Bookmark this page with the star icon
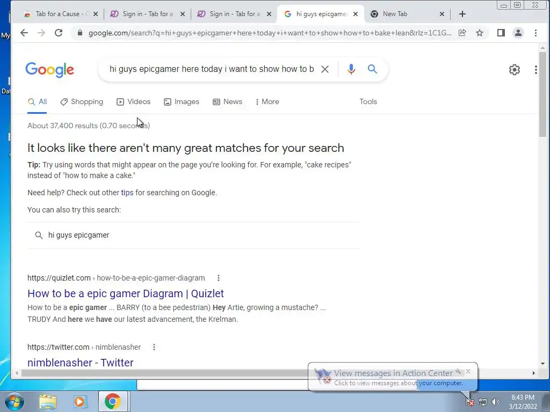Image resolution: width=550 pixels, height=412 pixels. point(480,33)
